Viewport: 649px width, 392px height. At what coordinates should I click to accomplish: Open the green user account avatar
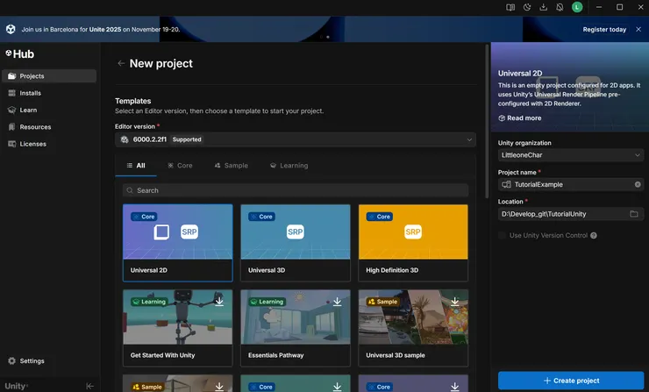(x=577, y=7)
